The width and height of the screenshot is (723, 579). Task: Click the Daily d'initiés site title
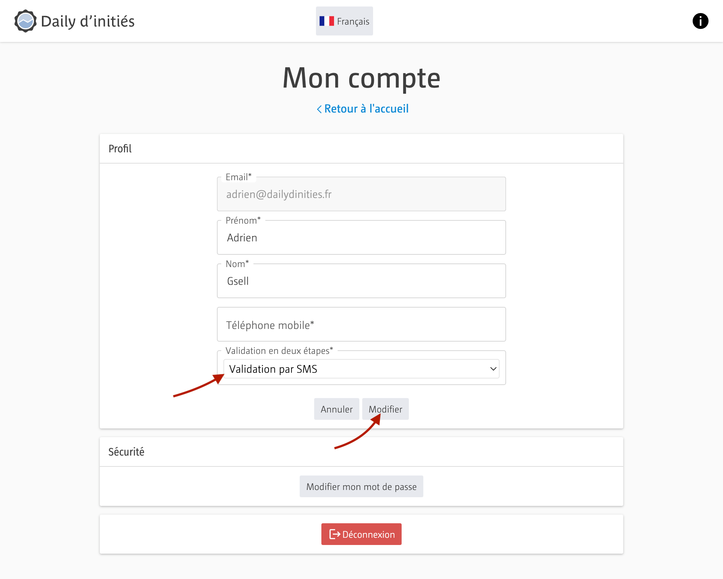[x=88, y=21]
